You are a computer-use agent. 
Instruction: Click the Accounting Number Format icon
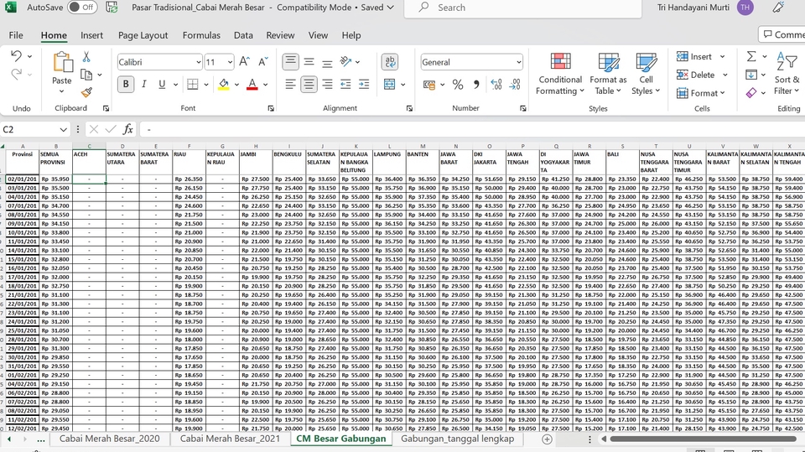click(429, 85)
